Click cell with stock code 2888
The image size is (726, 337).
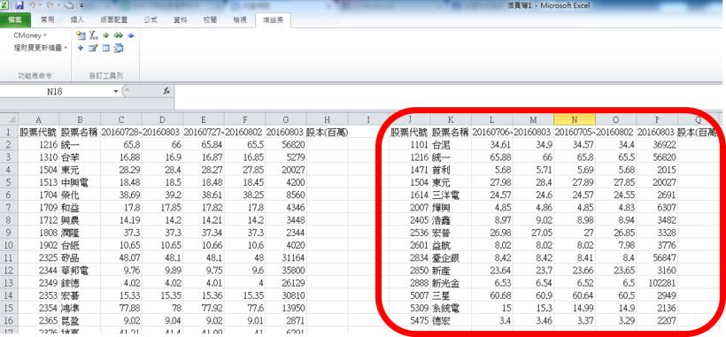coord(410,282)
